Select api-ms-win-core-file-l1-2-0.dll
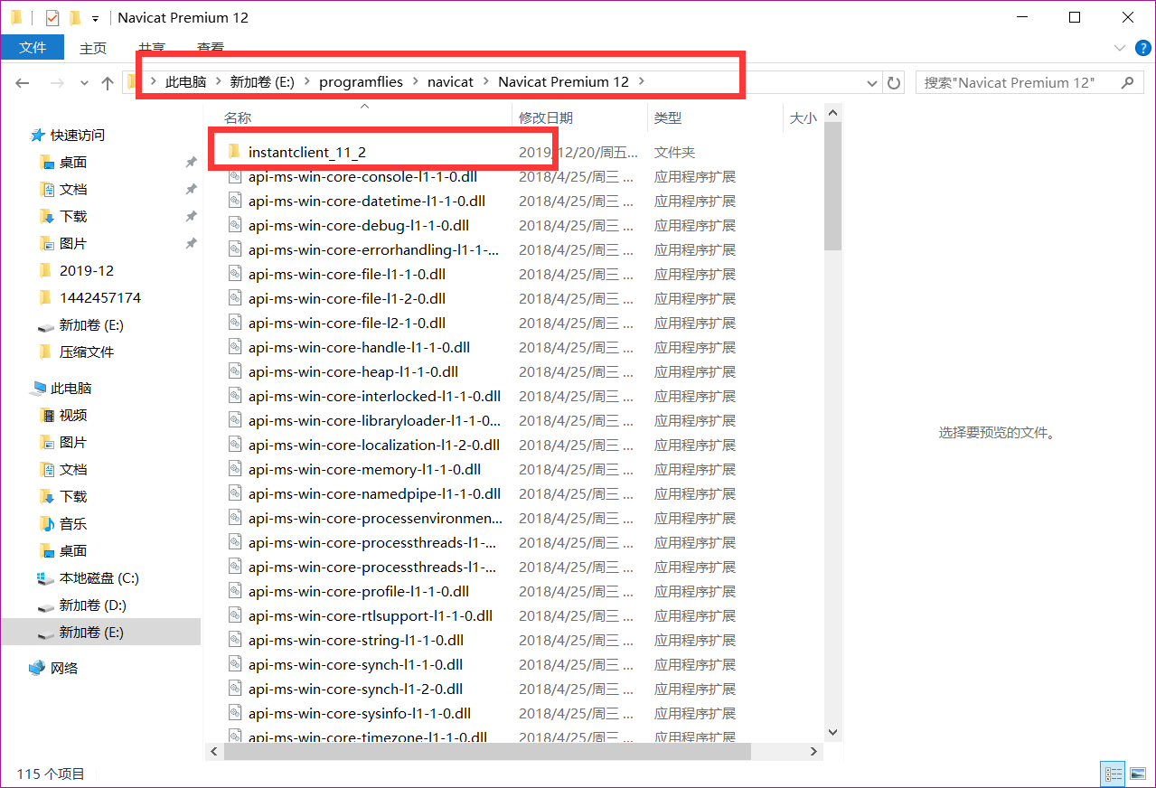Image resolution: width=1156 pixels, height=788 pixels. pyautogui.click(x=346, y=299)
